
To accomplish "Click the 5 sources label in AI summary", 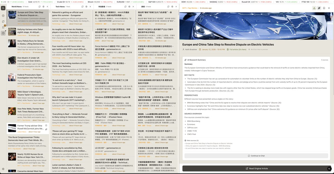I will [325, 60].
